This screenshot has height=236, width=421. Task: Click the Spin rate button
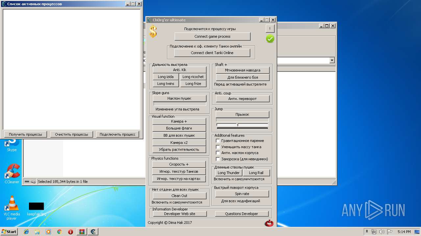click(242, 194)
